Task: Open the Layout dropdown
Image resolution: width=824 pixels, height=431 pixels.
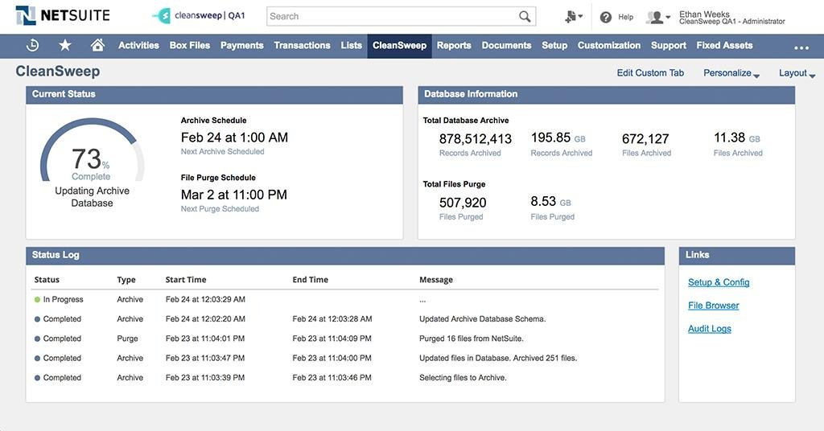Action: pyautogui.click(x=797, y=73)
